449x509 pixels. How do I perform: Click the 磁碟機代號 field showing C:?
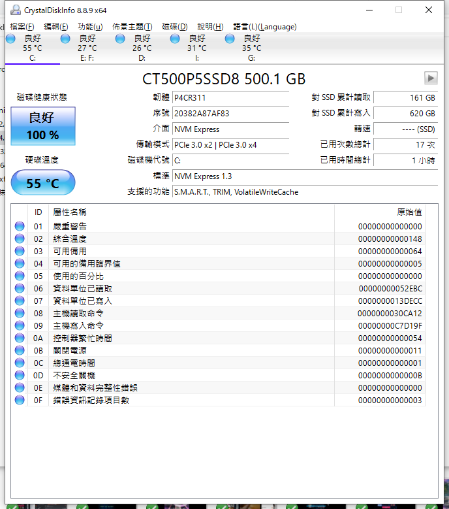(x=230, y=160)
